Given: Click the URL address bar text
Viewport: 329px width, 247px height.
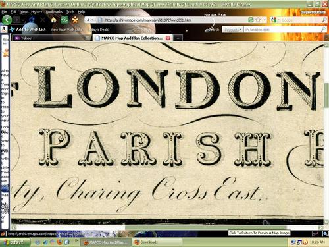Looking at the screenshot, I should [148, 20].
